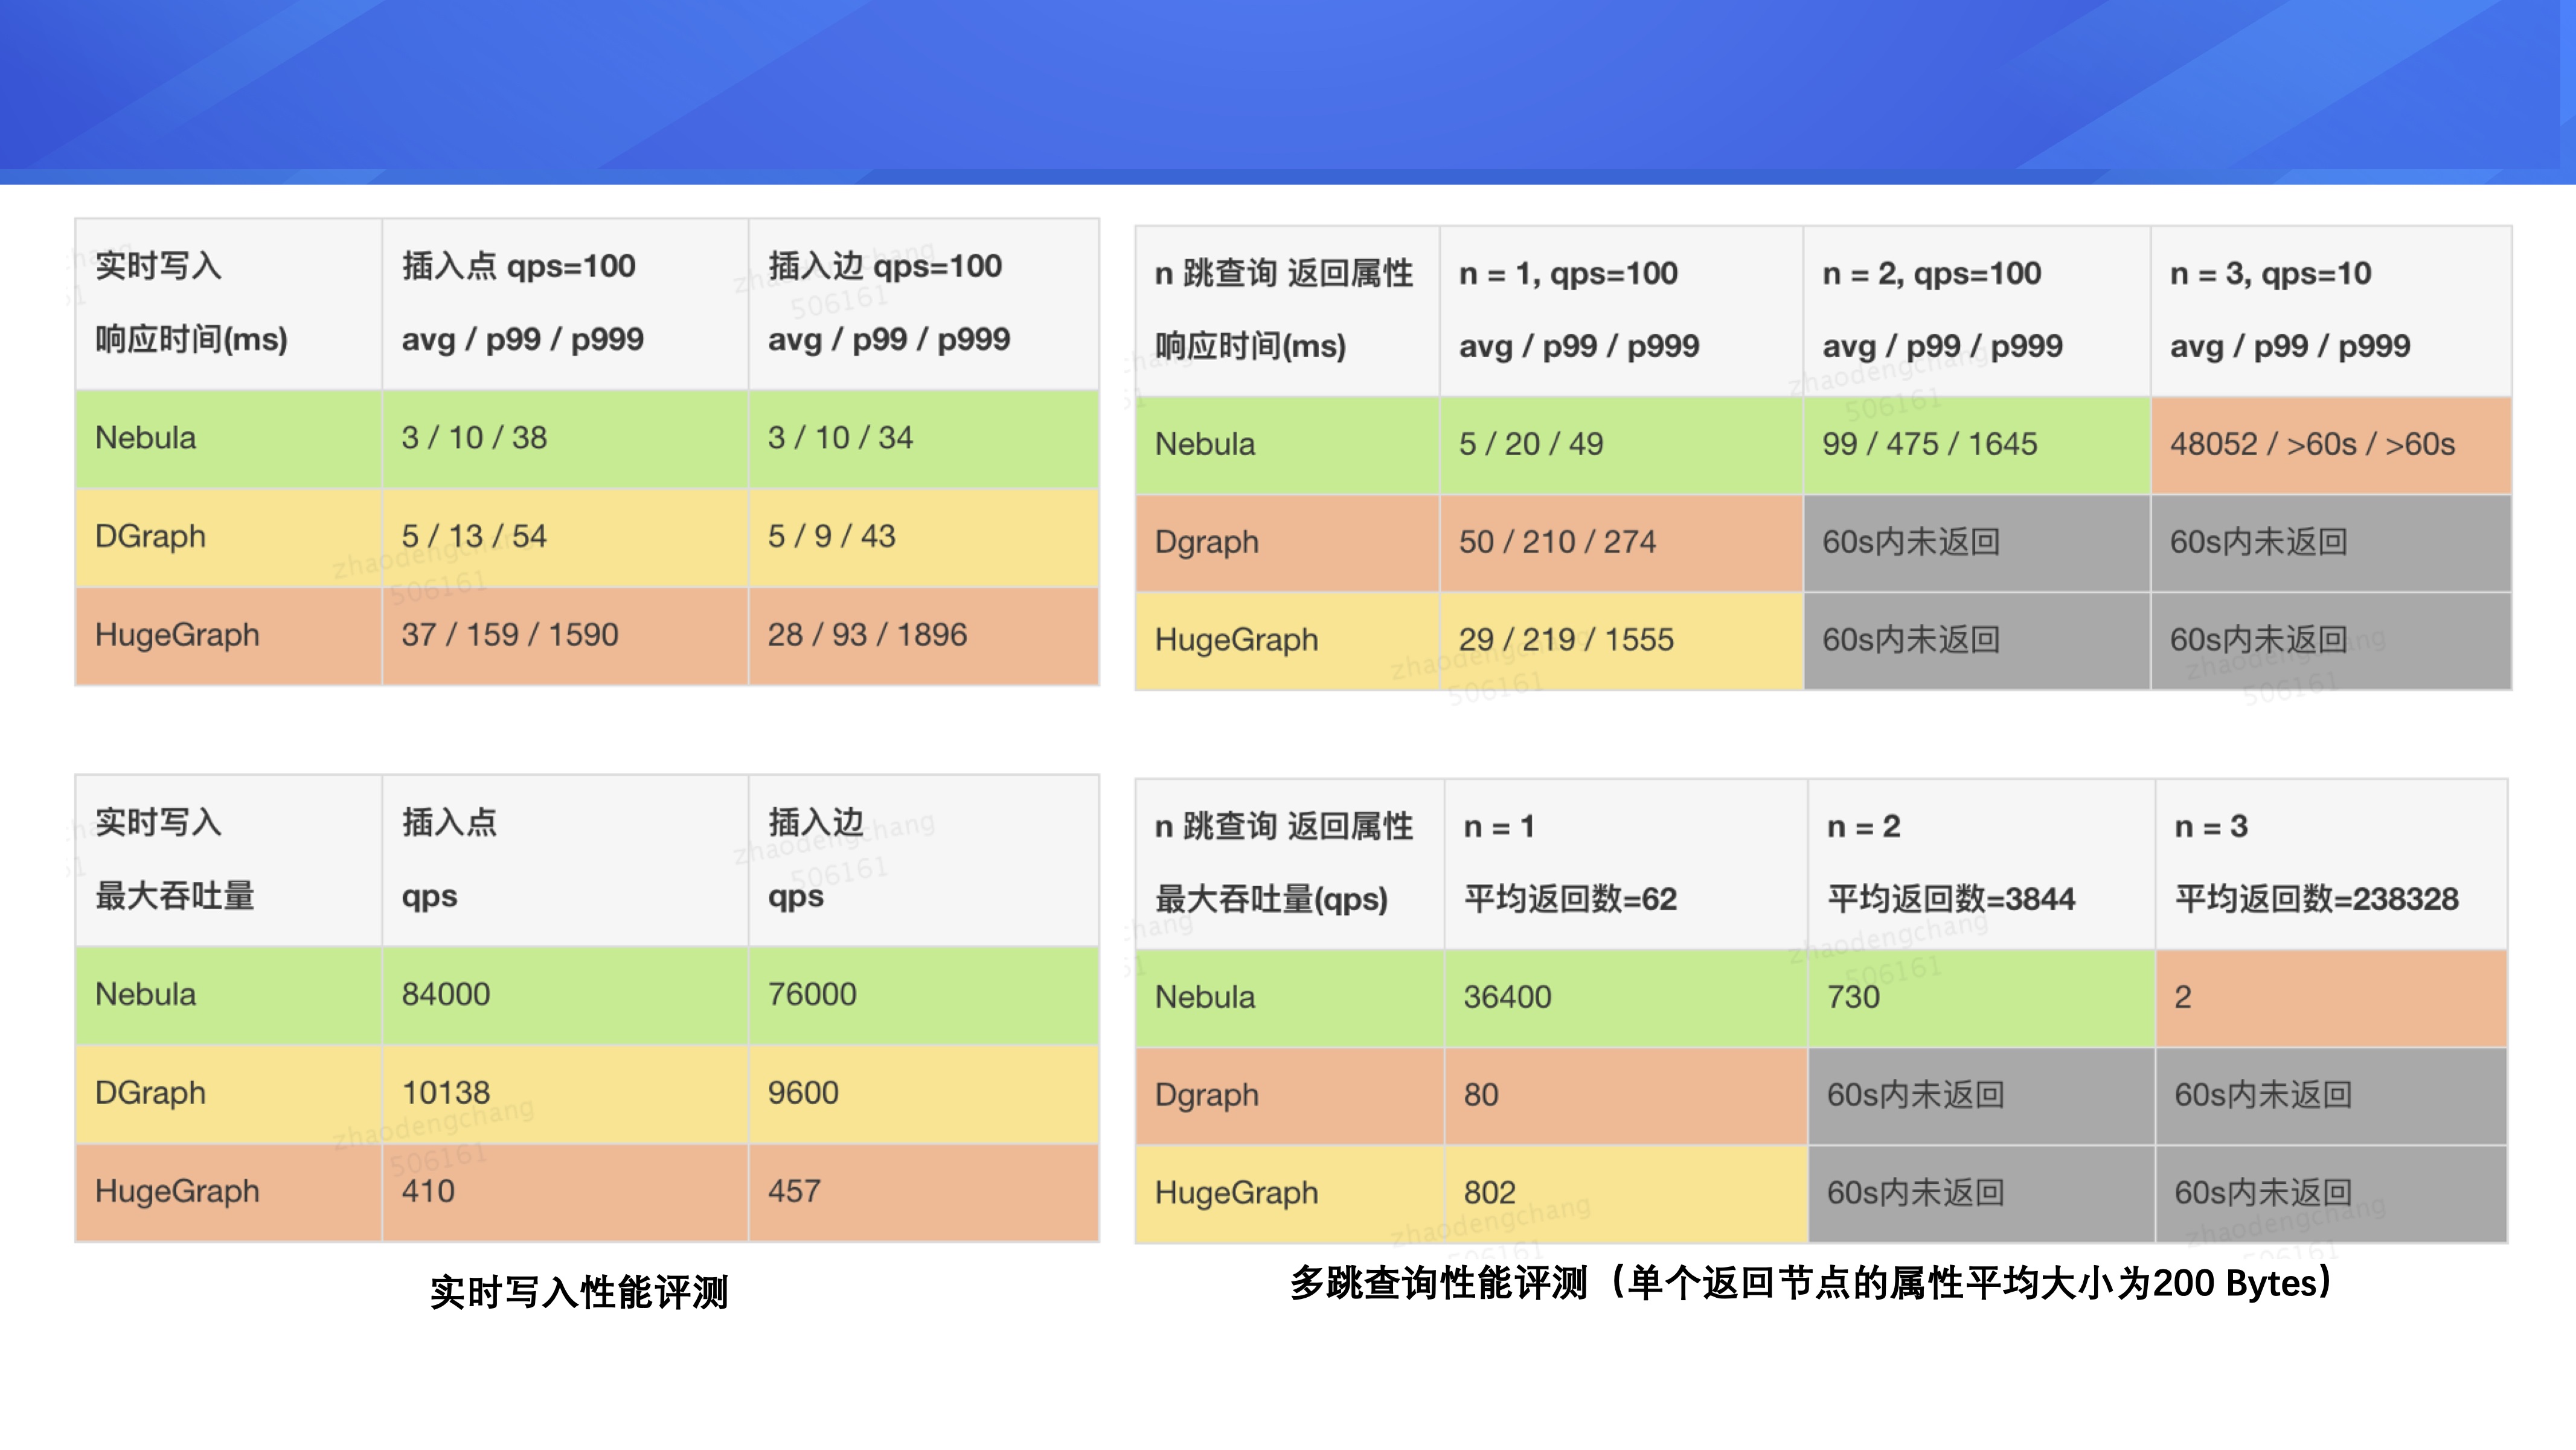Click header '平均返回数=62'
Screen dimensions: 2576x1450
coord(1570,898)
